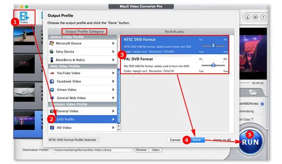Click the Vimeo Video icon
Image resolution: width=282 pixels, height=164 pixels.
click(52, 89)
